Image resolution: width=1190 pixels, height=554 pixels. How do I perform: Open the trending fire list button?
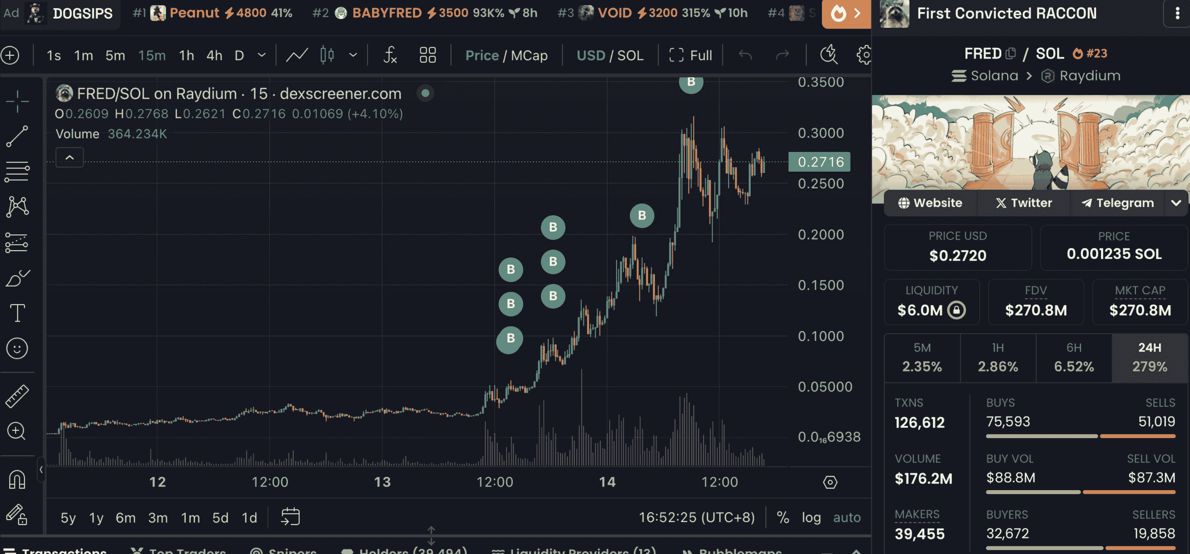(x=846, y=14)
